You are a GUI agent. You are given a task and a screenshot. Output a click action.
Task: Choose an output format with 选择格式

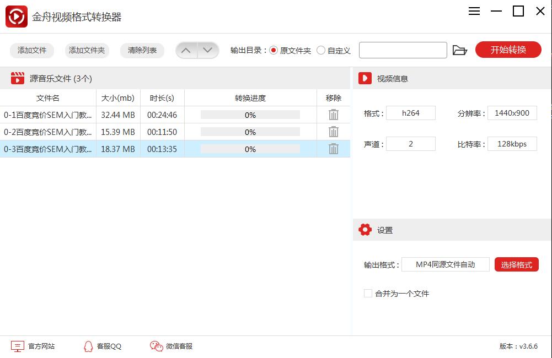point(517,264)
